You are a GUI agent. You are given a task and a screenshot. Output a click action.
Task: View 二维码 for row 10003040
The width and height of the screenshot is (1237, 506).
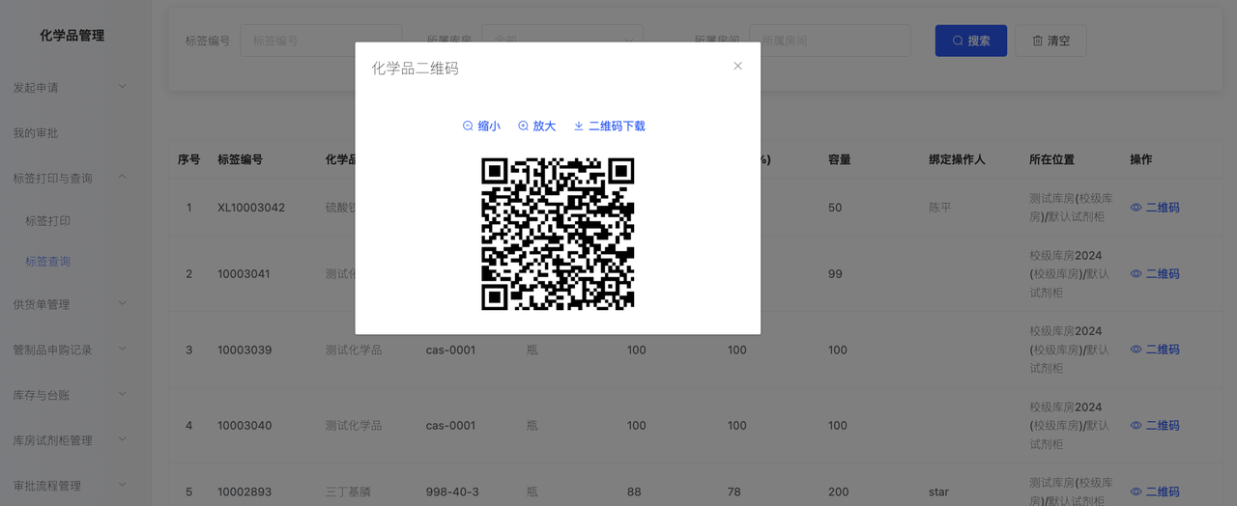pyautogui.click(x=1155, y=425)
